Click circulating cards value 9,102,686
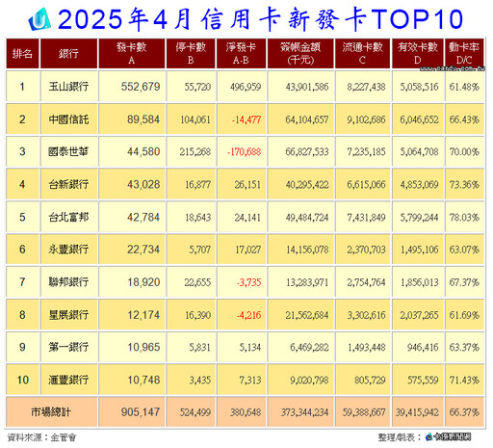 [366, 119]
